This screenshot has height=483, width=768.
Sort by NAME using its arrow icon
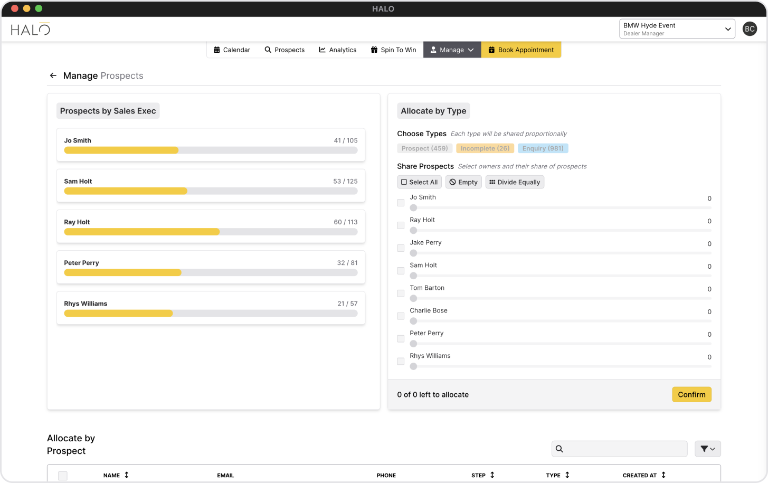pos(127,475)
